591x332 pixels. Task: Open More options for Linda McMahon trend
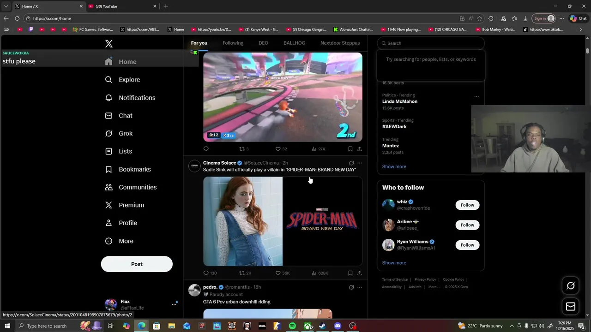point(476,96)
